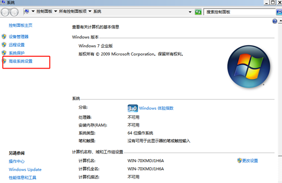Click computer name value after 计算机名:
Image resolution: width=282 pixels, height=183 pixels.
coord(146,161)
